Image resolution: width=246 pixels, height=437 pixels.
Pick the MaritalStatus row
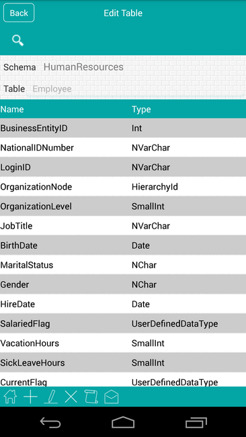coord(123,265)
